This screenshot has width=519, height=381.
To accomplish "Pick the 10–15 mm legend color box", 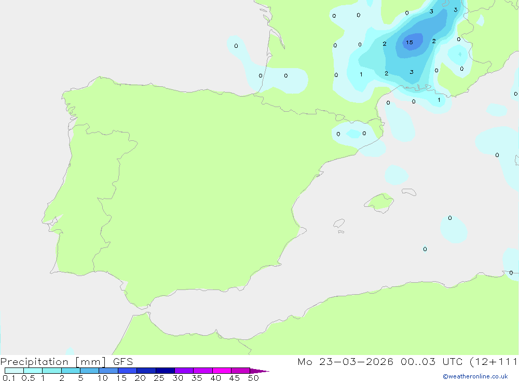I will (x=108, y=371).
